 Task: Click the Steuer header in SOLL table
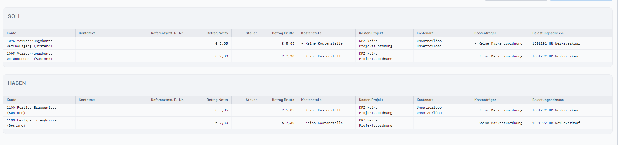(251, 33)
